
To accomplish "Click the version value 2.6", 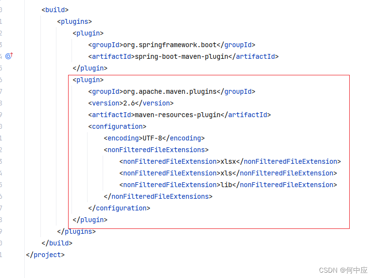I will (129, 103).
